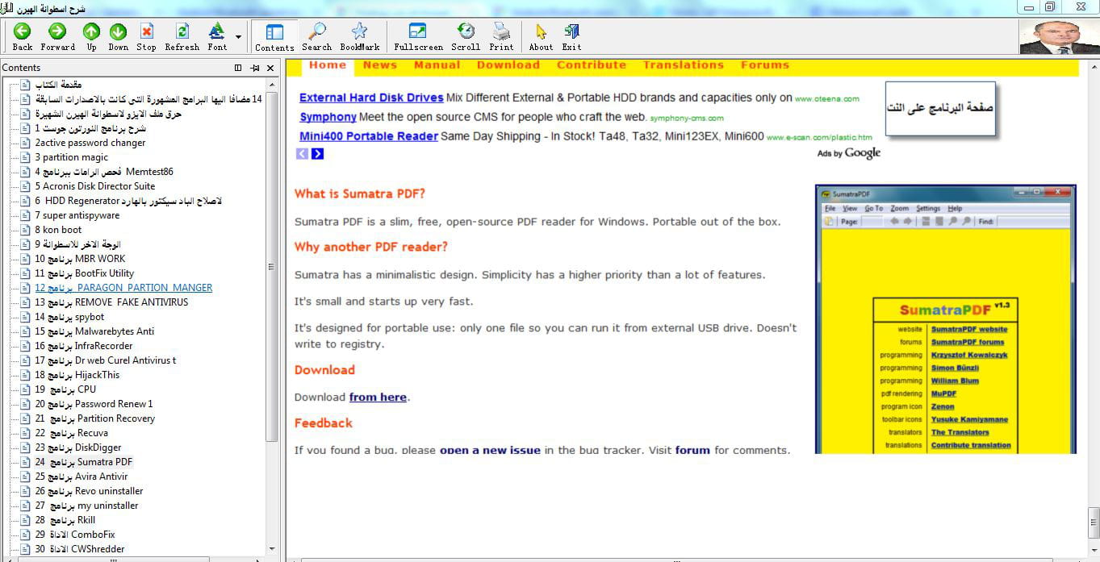Click the Contents pane pin icon
The image size is (1100, 562).
pyautogui.click(x=255, y=68)
